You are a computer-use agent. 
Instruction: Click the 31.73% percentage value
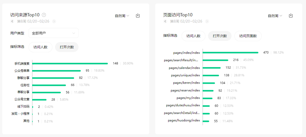click(x=241, y=68)
